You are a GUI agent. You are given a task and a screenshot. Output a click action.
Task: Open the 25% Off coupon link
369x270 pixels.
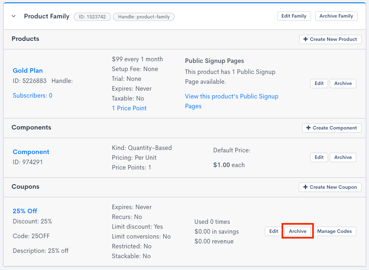click(x=25, y=211)
